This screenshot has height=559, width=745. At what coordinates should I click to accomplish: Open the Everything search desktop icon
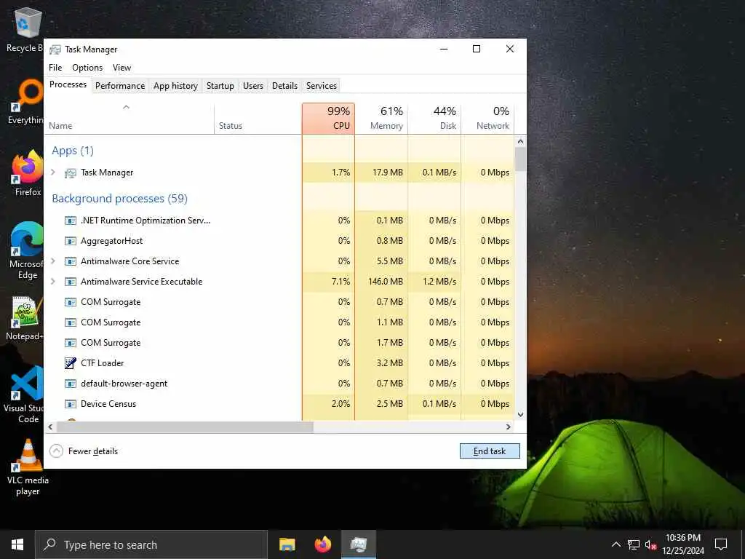point(28,94)
